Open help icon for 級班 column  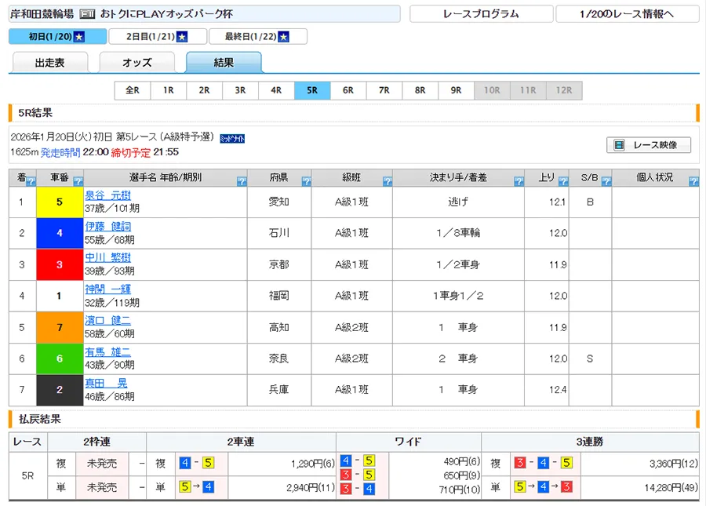pos(388,182)
